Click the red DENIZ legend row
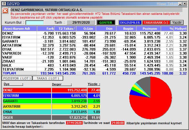The height and width of the screenshot is (130, 189). click(x=51, y=90)
